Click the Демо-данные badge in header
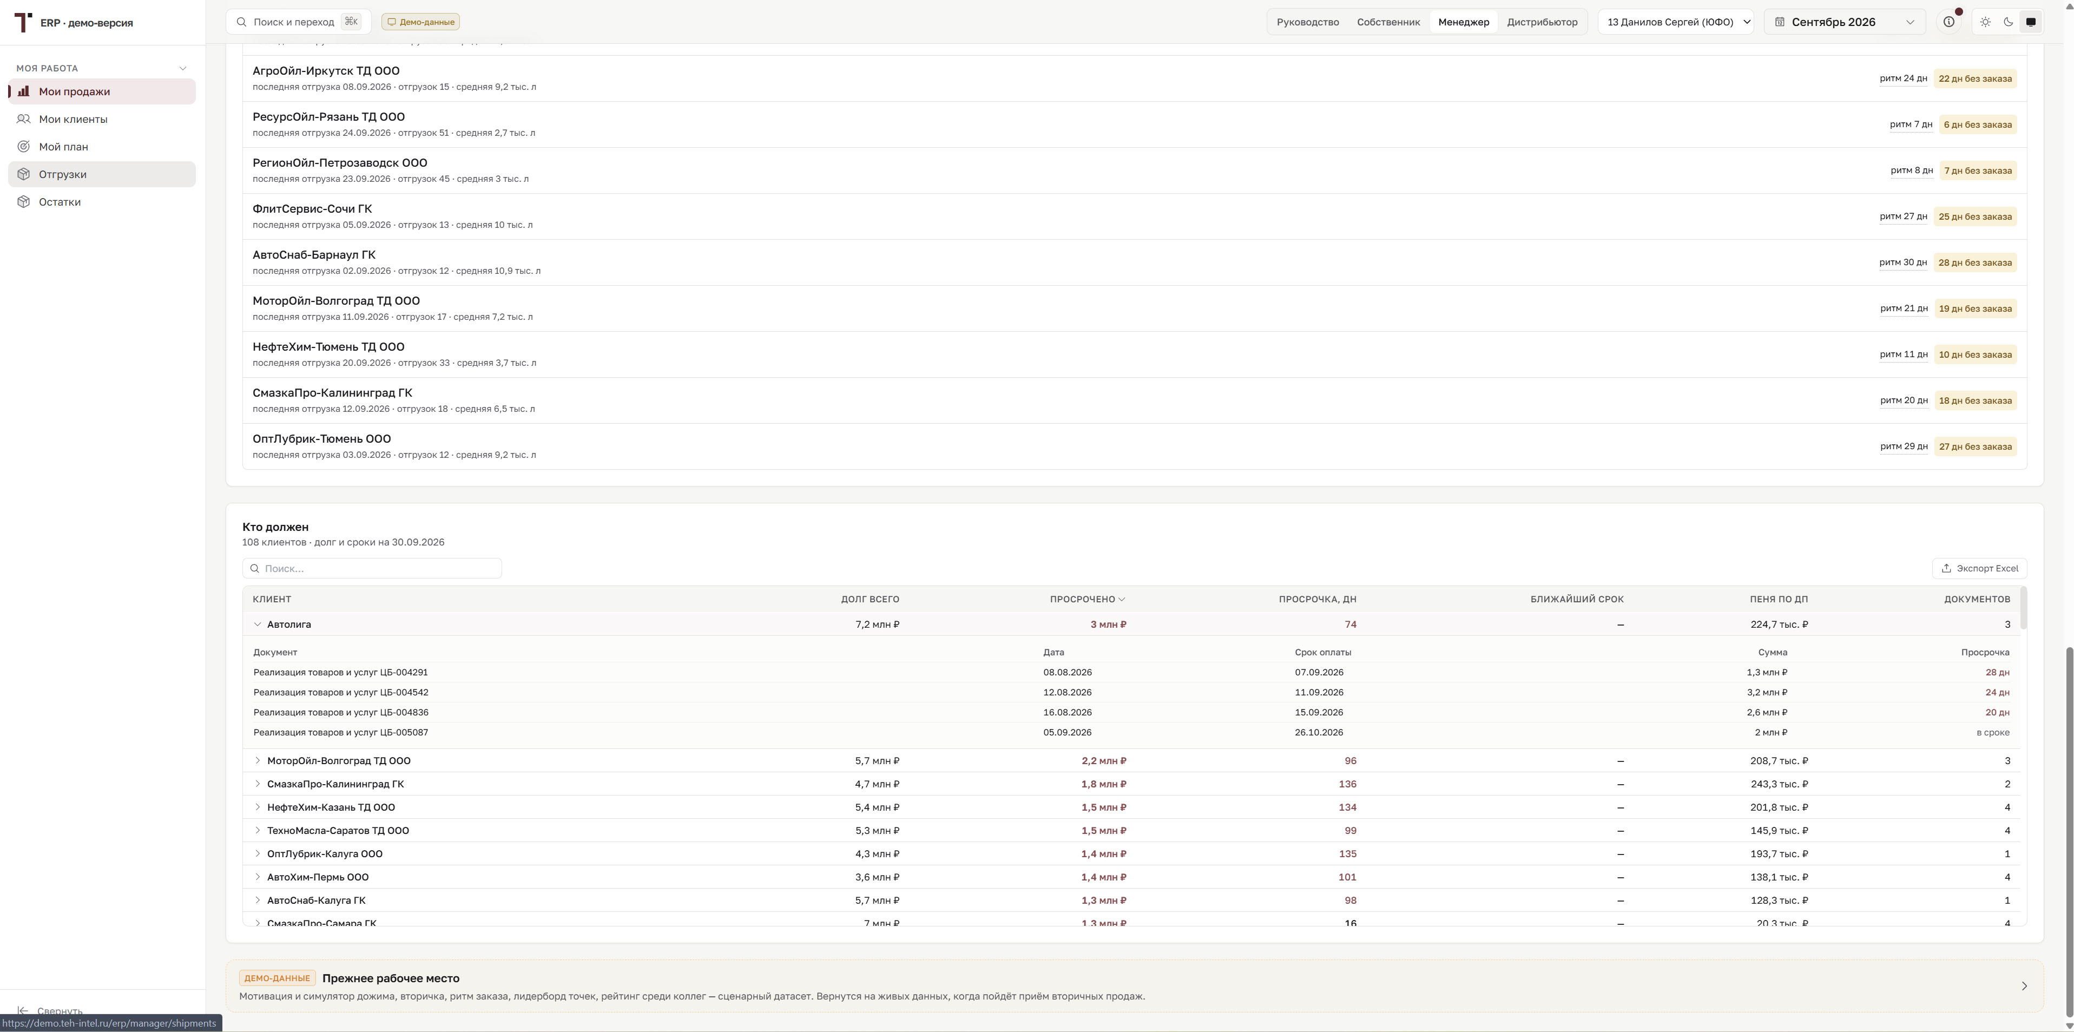This screenshot has width=2074, height=1032. tap(420, 23)
